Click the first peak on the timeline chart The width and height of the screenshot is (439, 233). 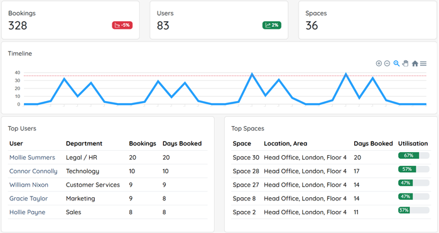[65, 79]
